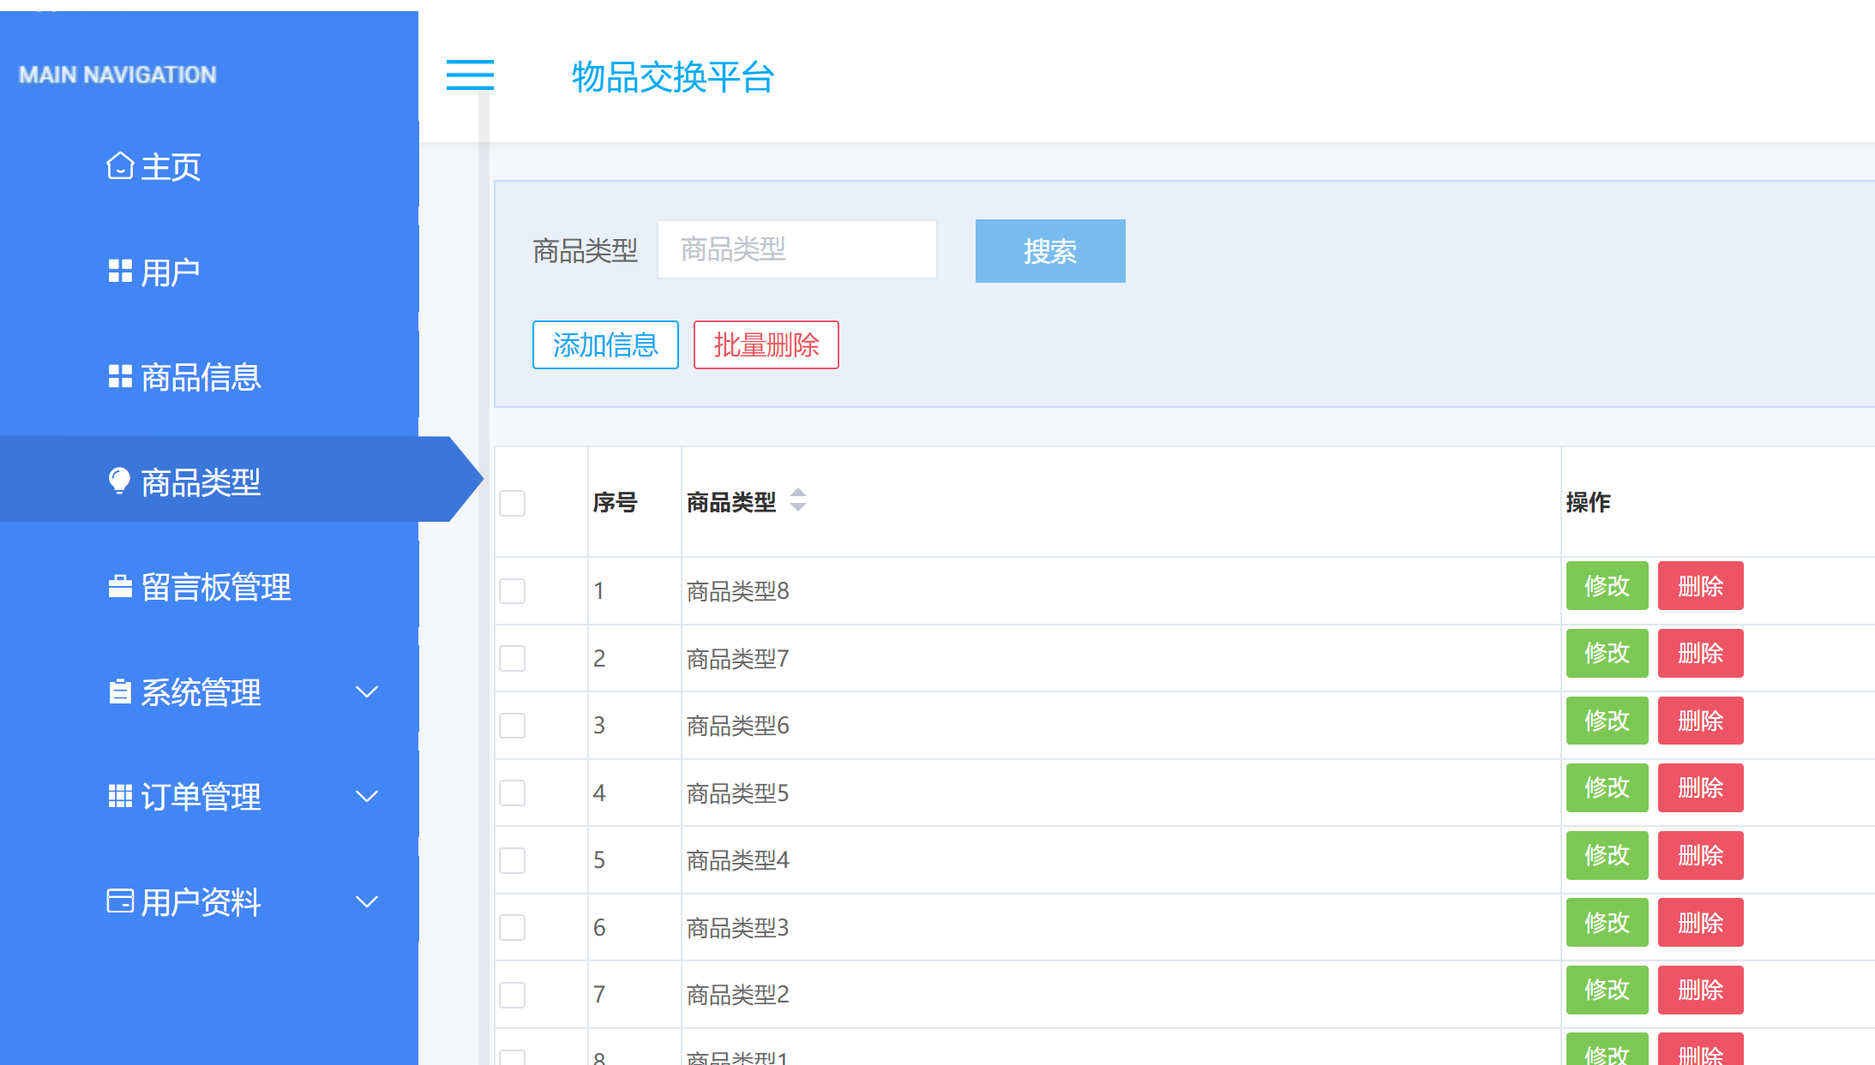Viewport: 1875px width, 1065px height.
Task: Click the 搜索 button
Action: [1050, 251]
